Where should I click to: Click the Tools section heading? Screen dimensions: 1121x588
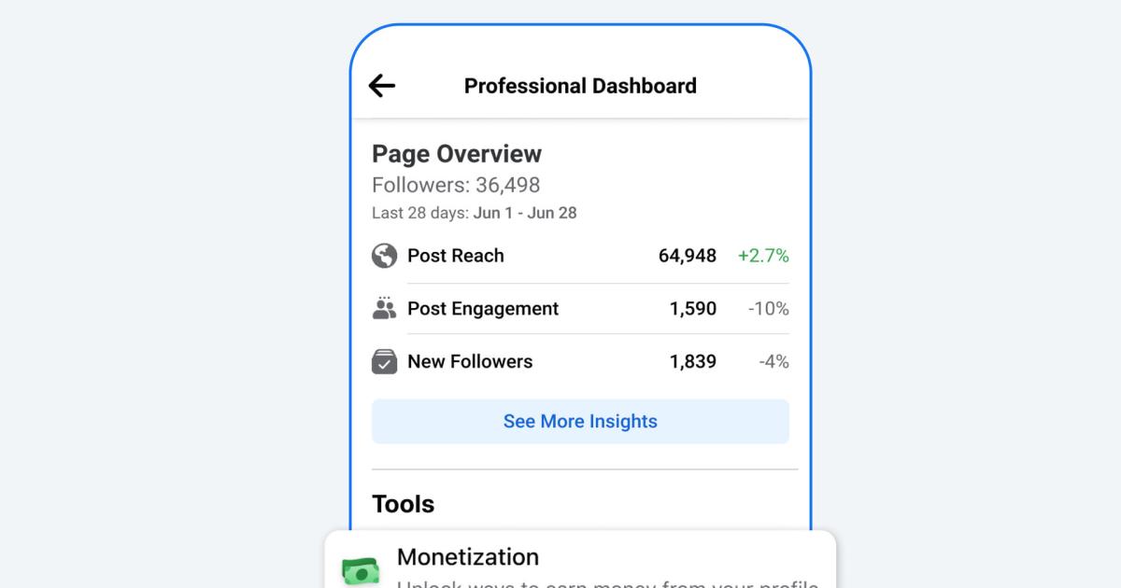pyautogui.click(x=404, y=504)
